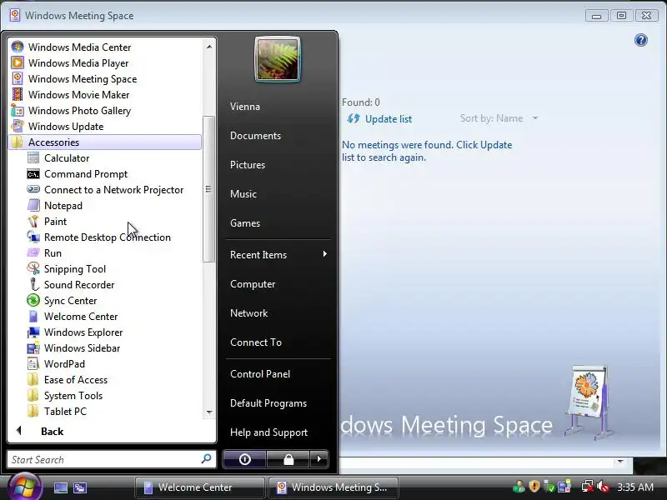Click the programs list scroll down arrow
Screen dimensions: 667x500
[209, 412]
